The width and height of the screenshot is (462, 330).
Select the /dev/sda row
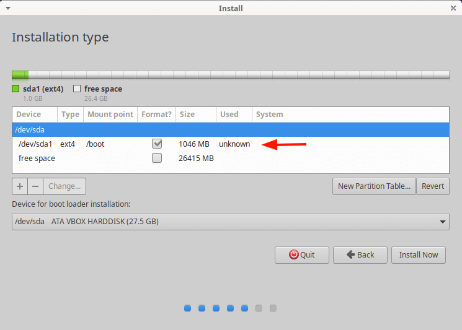[x=231, y=129]
